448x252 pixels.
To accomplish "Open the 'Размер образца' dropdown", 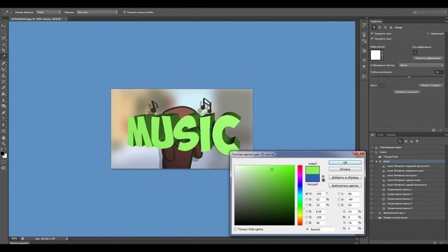I will point(48,13).
